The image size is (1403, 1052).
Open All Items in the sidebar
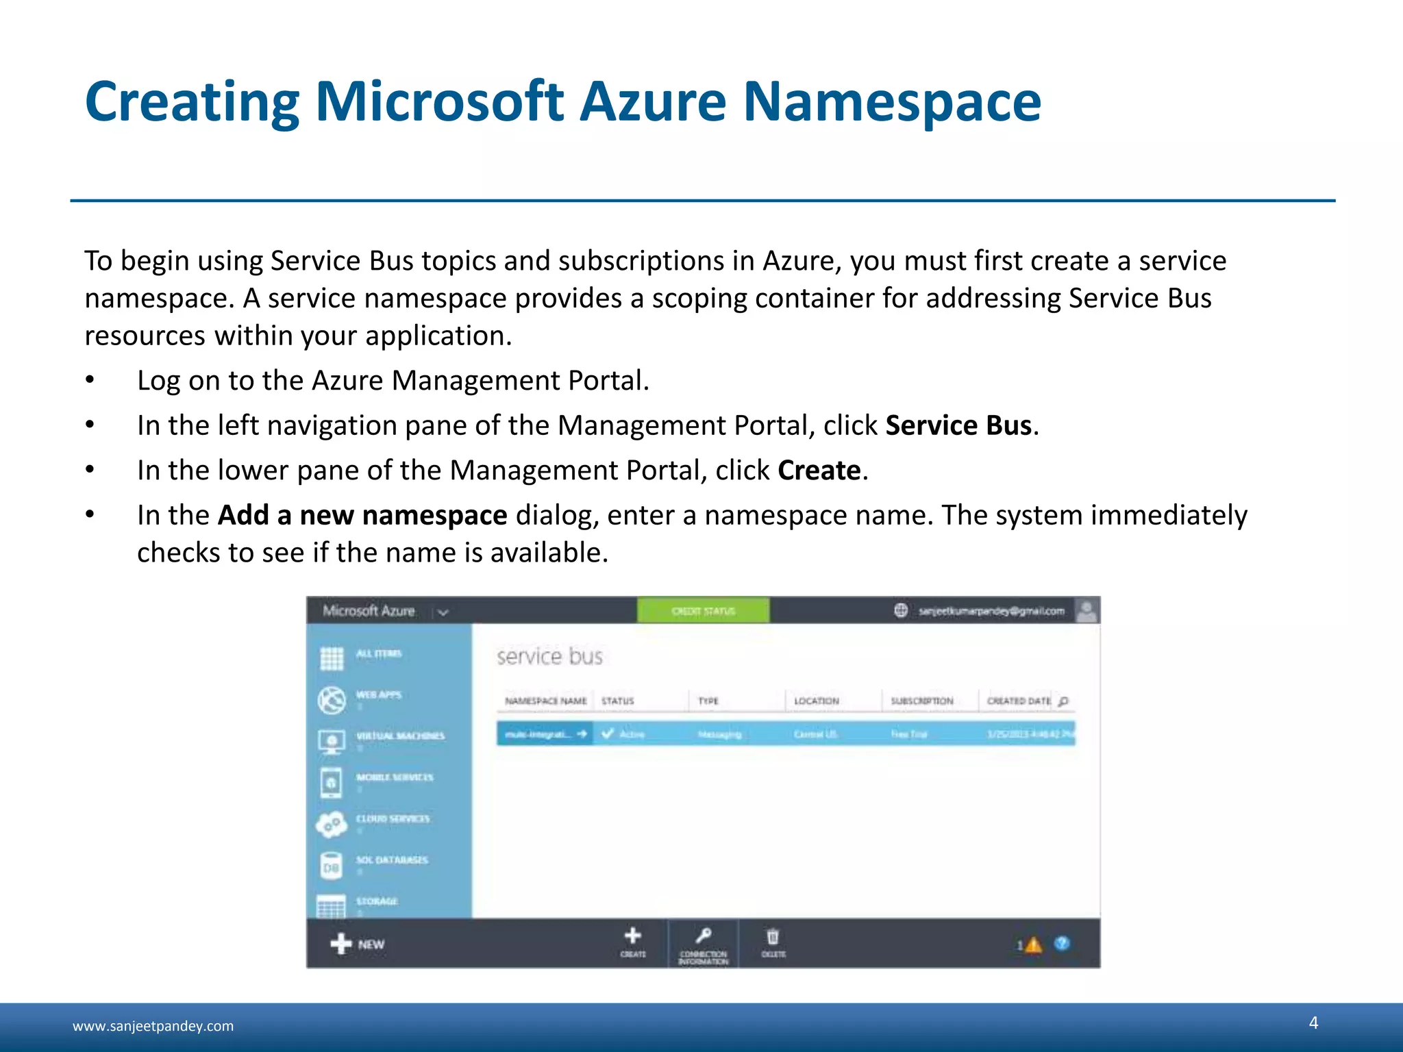pyautogui.click(x=378, y=654)
